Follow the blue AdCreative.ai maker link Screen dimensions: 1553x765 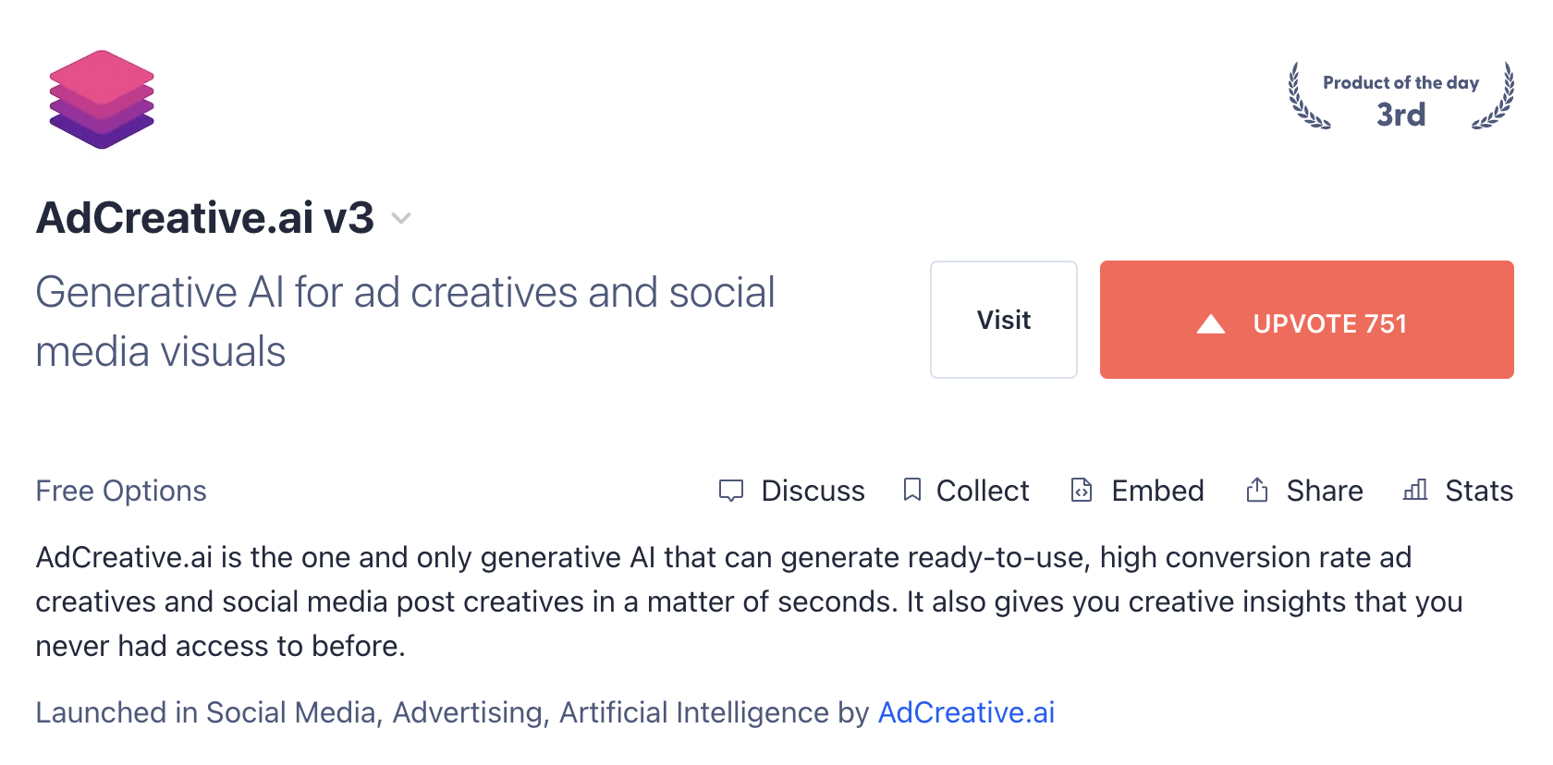click(966, 712)
